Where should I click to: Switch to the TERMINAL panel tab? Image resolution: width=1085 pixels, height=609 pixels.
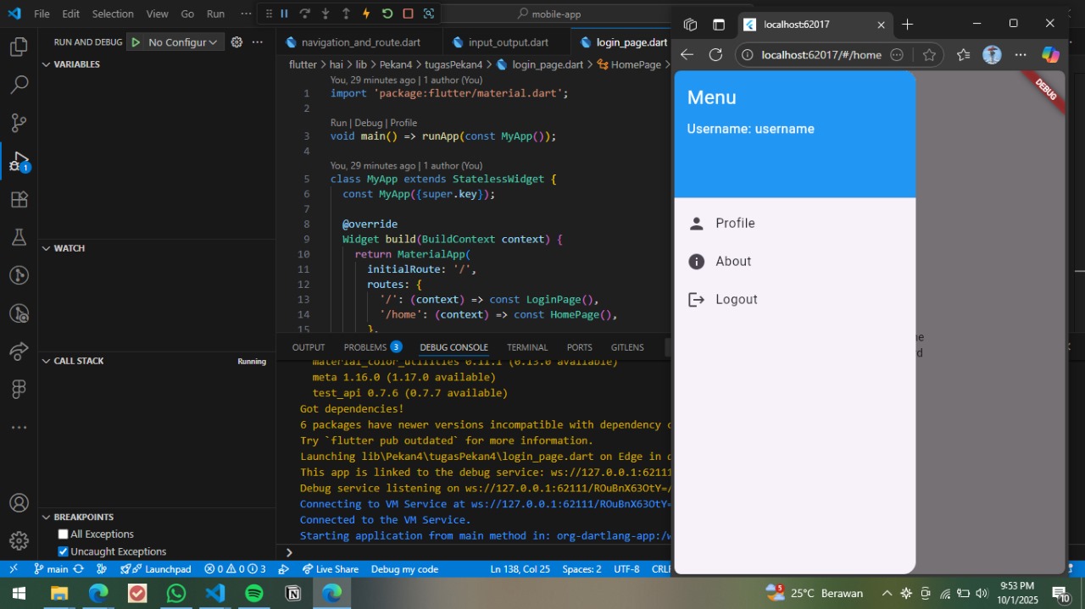(x=527, y=347)
